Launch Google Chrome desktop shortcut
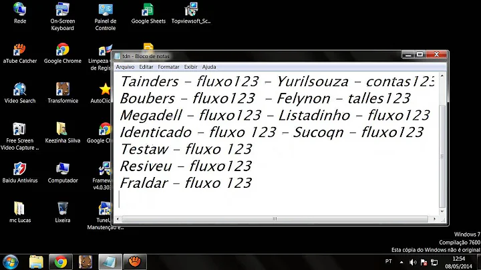 pos(63,53)
